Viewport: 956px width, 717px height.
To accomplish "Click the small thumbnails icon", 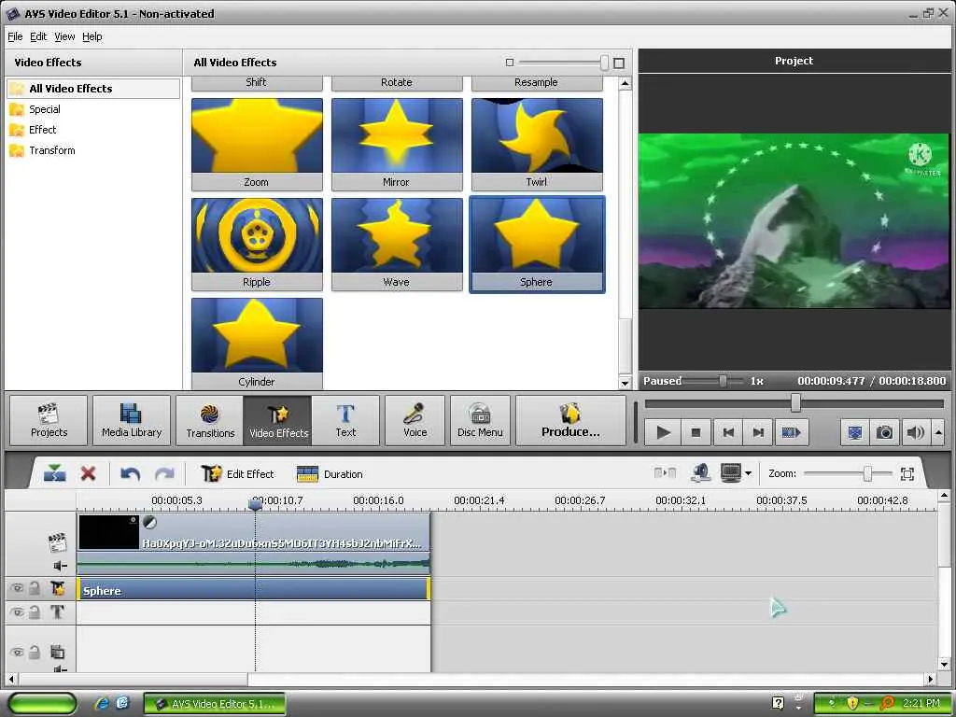I will 510,63.
